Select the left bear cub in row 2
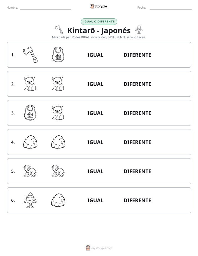 pos(30,84)
